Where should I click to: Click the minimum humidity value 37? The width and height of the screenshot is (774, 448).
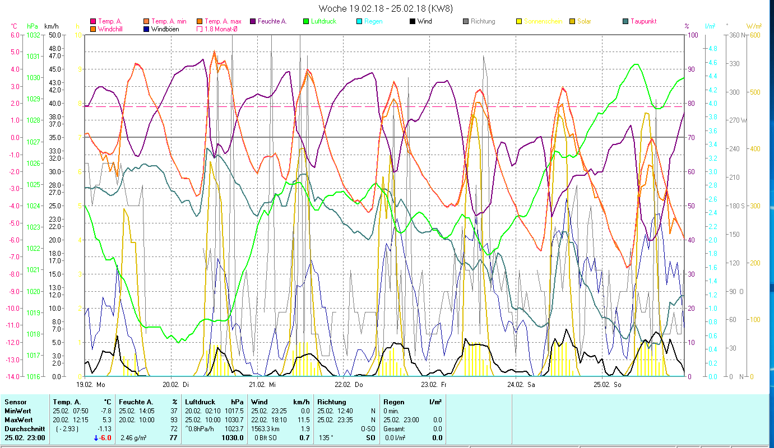(x=174, y=411)
